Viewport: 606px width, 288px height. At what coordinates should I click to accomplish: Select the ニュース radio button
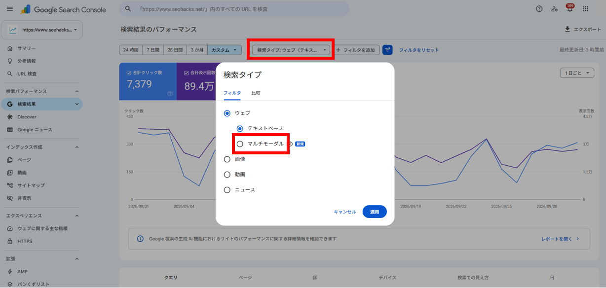(227, 190)
